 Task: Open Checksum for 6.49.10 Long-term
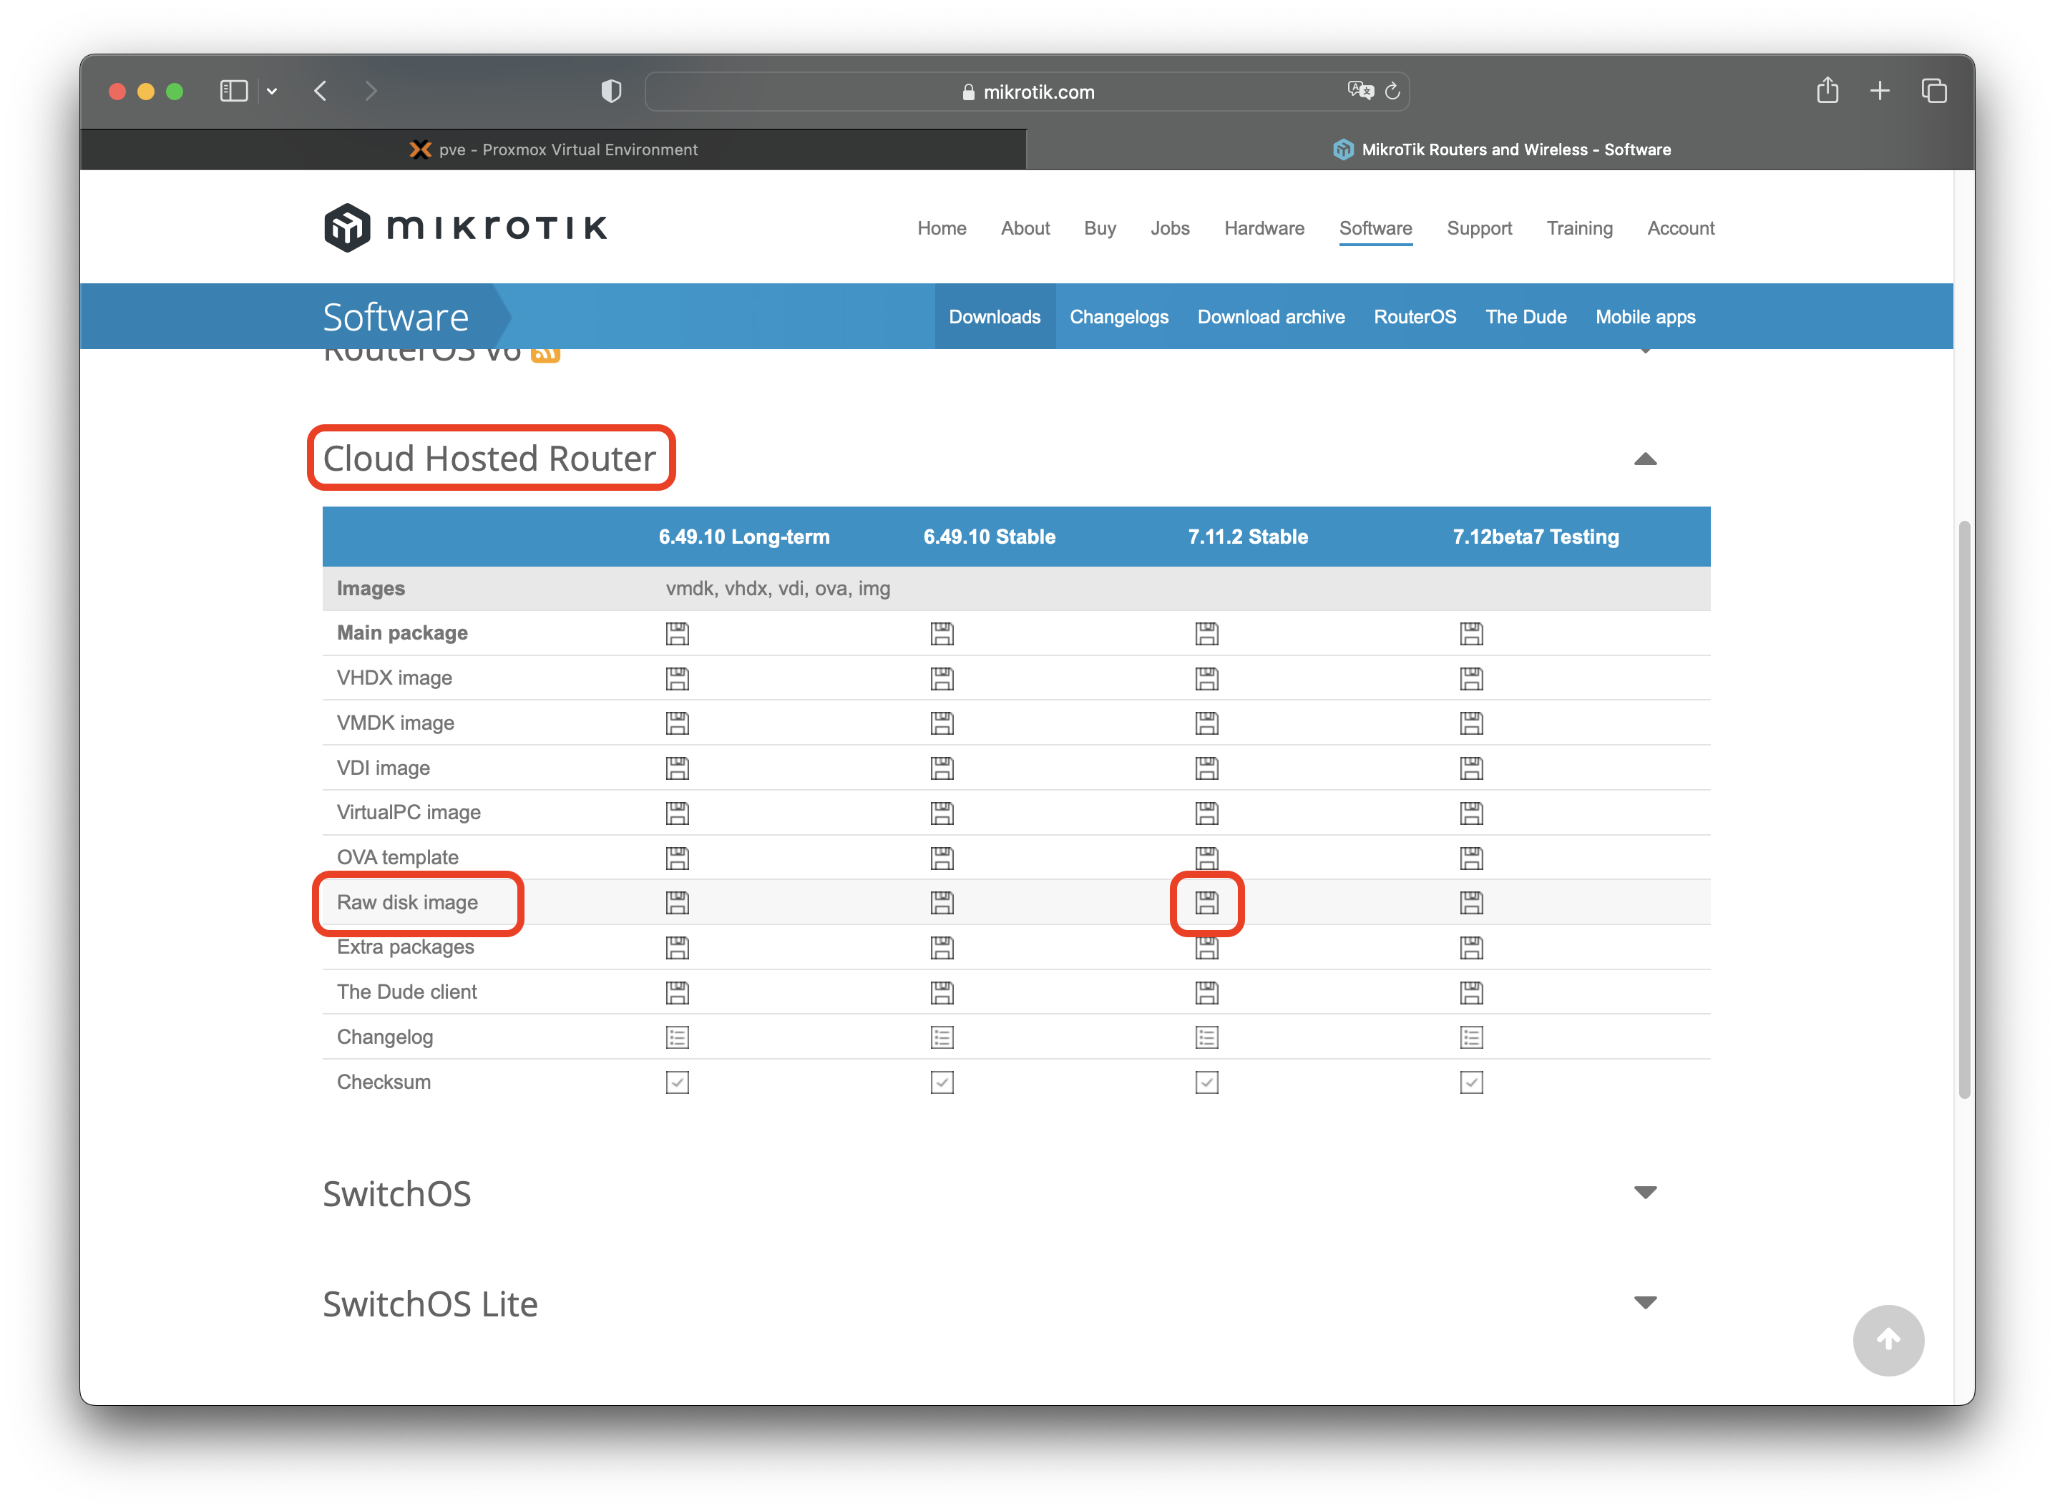(x=677, y=1082)
